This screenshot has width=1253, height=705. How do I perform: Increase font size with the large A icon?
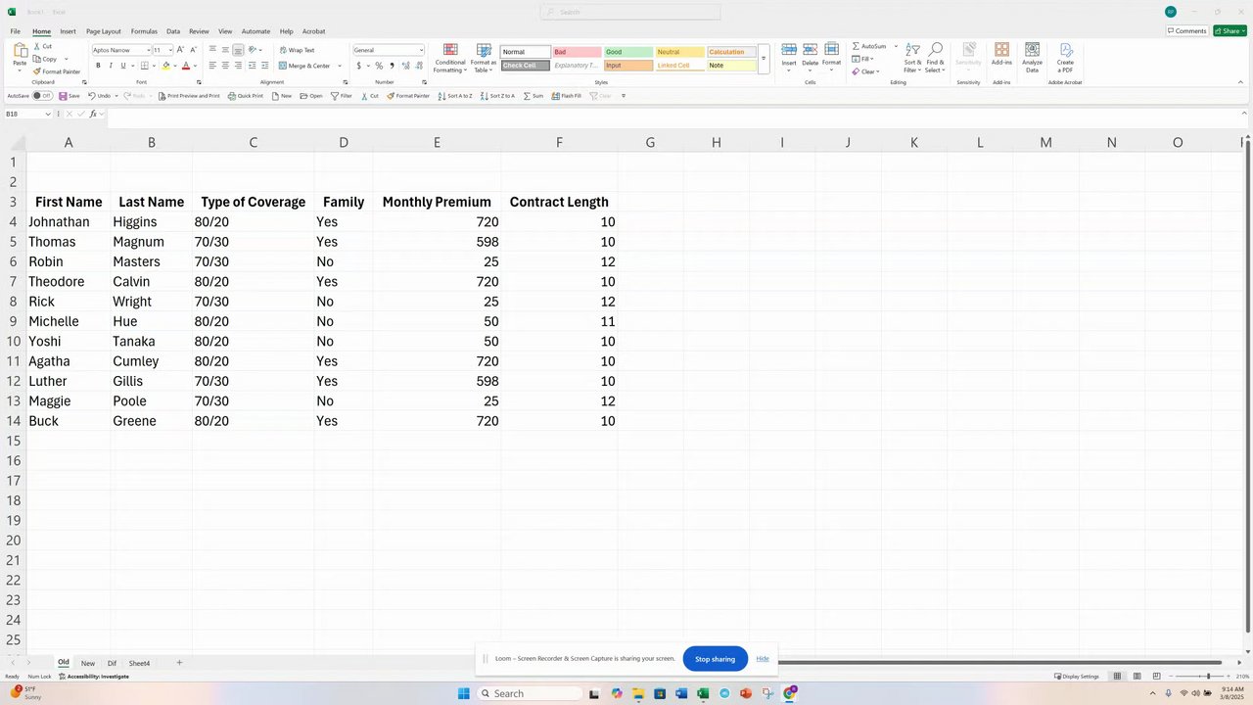click(180, 49)
